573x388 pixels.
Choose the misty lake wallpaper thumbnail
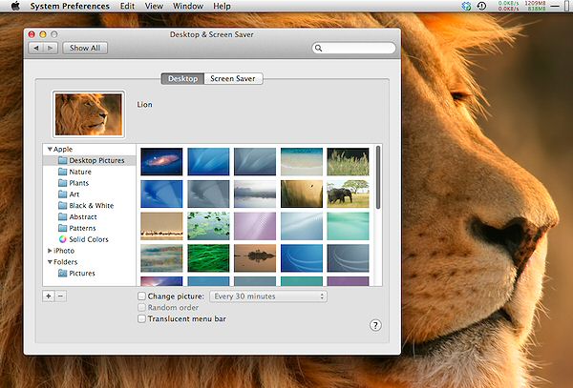(255, 194)
